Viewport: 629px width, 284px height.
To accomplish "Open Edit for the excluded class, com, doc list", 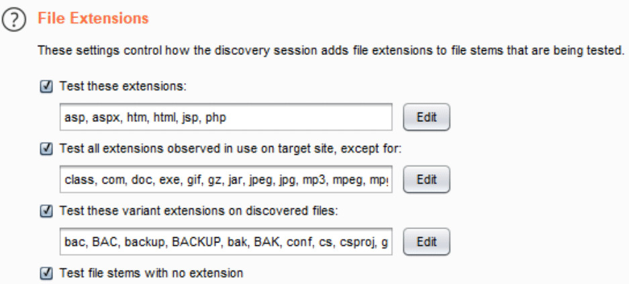I will coord(426,180).
